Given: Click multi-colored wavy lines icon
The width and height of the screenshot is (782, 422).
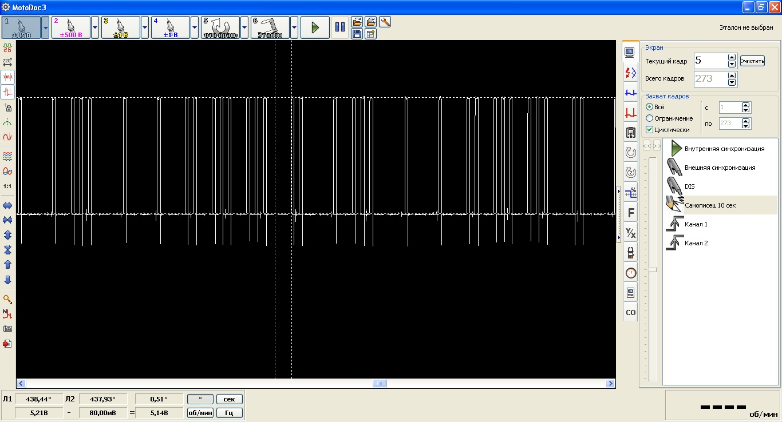Looking at the screenshot, I should (x=7, y=156).
